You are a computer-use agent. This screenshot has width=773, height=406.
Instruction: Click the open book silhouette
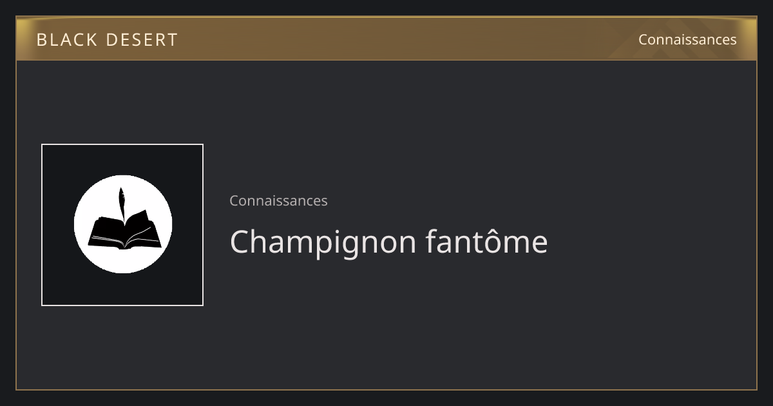[x=122, y=231]
